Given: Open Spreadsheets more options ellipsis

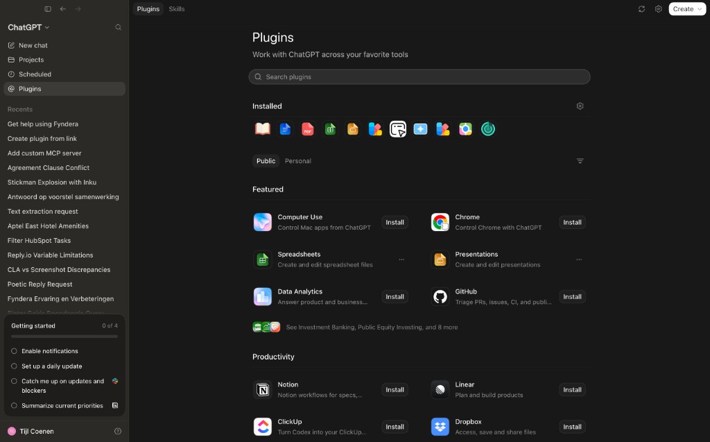Looking at the screenshot, I should (x=401, y=260).
